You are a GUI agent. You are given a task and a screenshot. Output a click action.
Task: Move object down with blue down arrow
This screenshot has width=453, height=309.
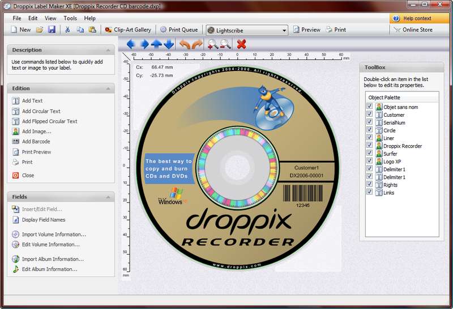click(169, 44)
